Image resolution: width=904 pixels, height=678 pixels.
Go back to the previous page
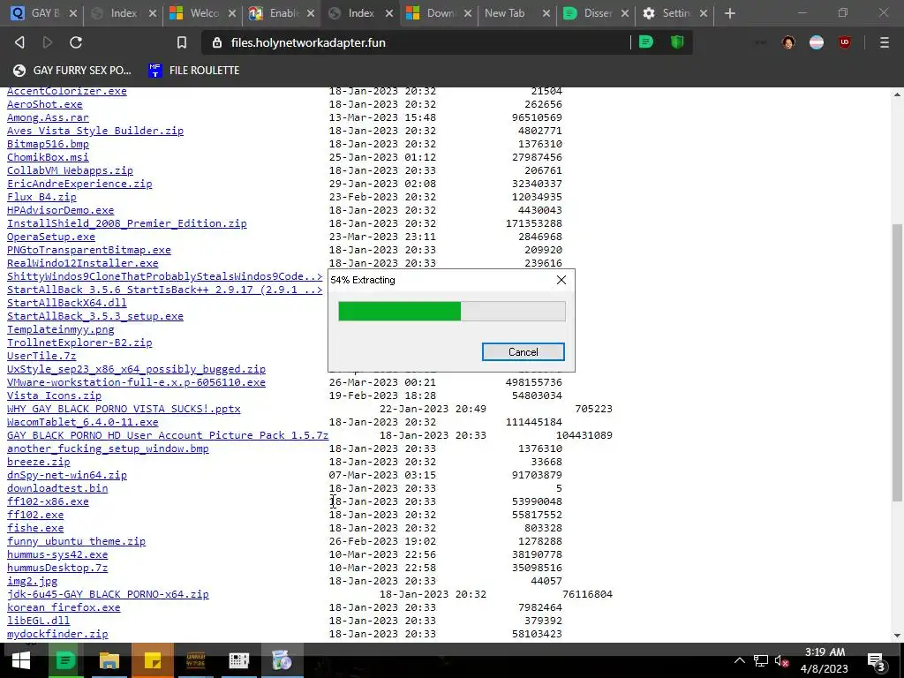click(x=19, y=42)
